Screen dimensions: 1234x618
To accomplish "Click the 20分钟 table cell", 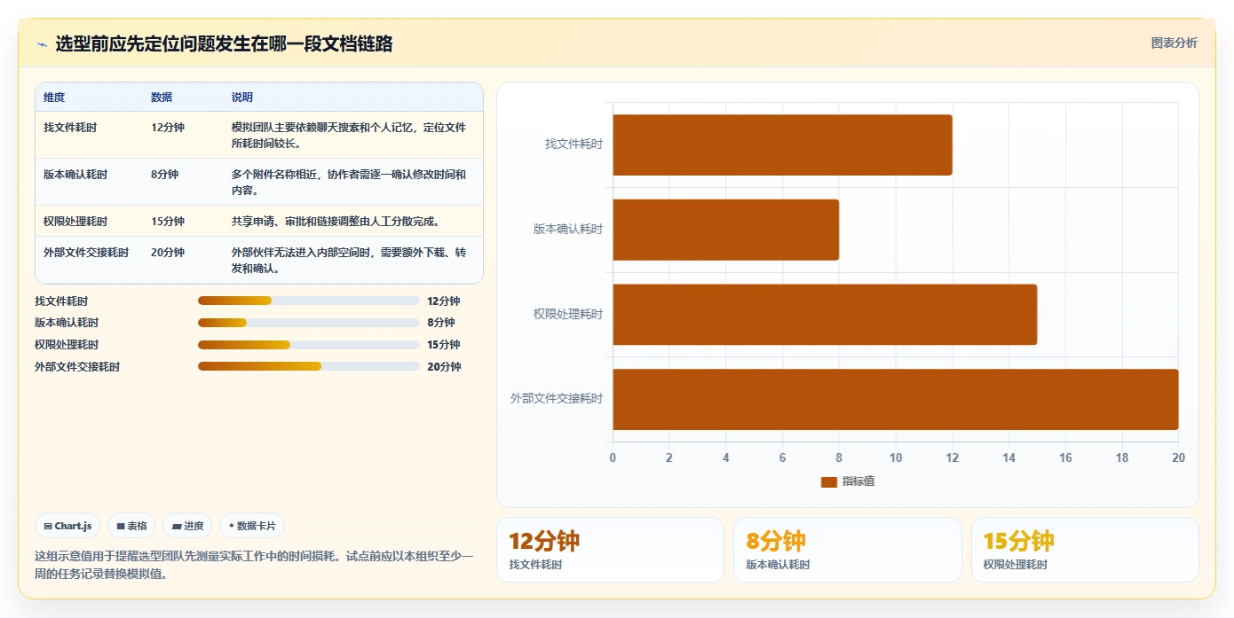I will pyautogui.click(x=168, y=253).
